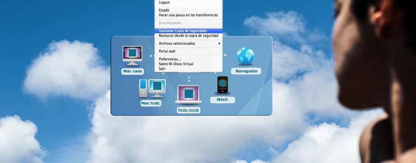Viewport: 416px width, 163px height.
Task: Select the Mac trab. desktop tower icon
Action: (x=152, y=88)
